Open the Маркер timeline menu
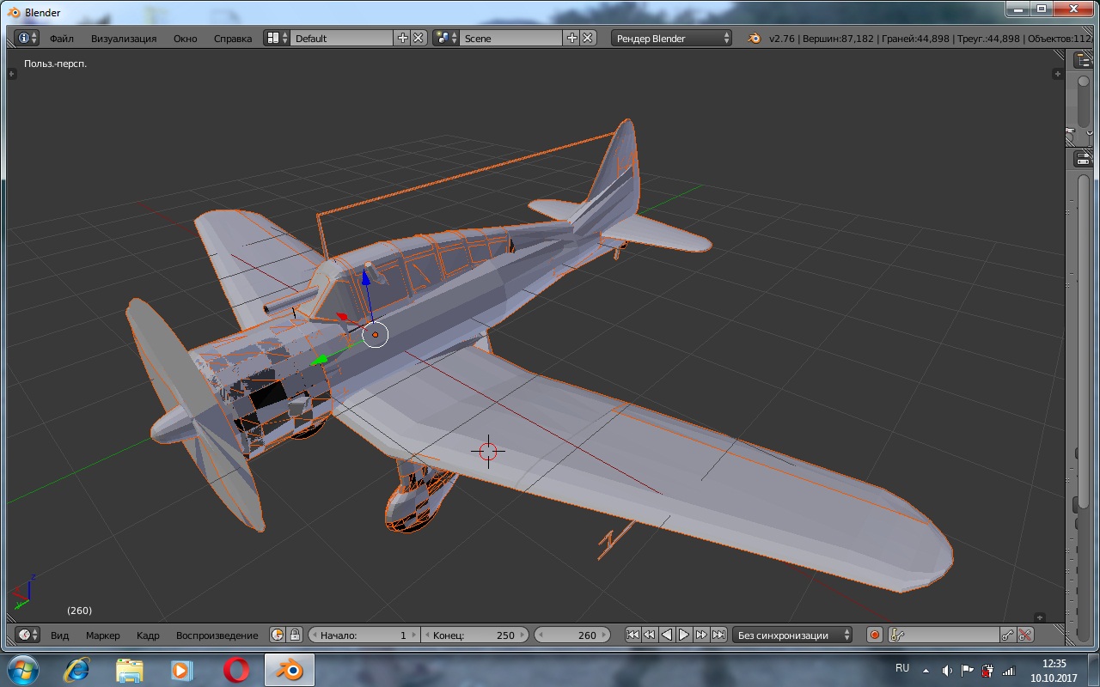The image size is (1100, 687). coord(103,635)
